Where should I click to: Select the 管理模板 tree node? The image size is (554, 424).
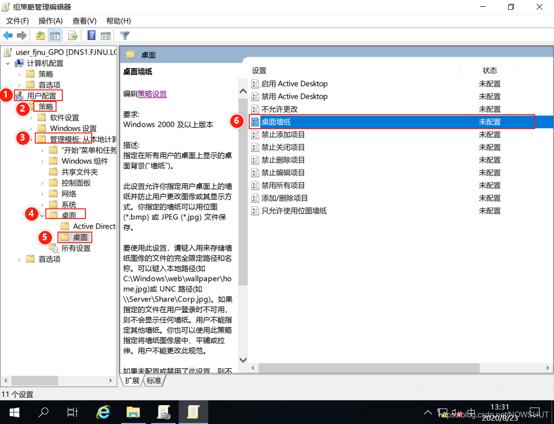[x=83, y=139]
